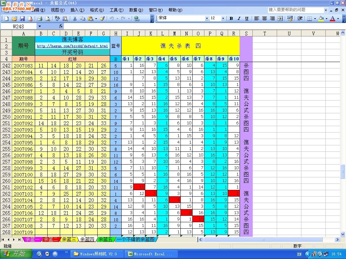
Task: Click the Name Box showing W248
Action: pyautogui.click(x=19, y=26)
